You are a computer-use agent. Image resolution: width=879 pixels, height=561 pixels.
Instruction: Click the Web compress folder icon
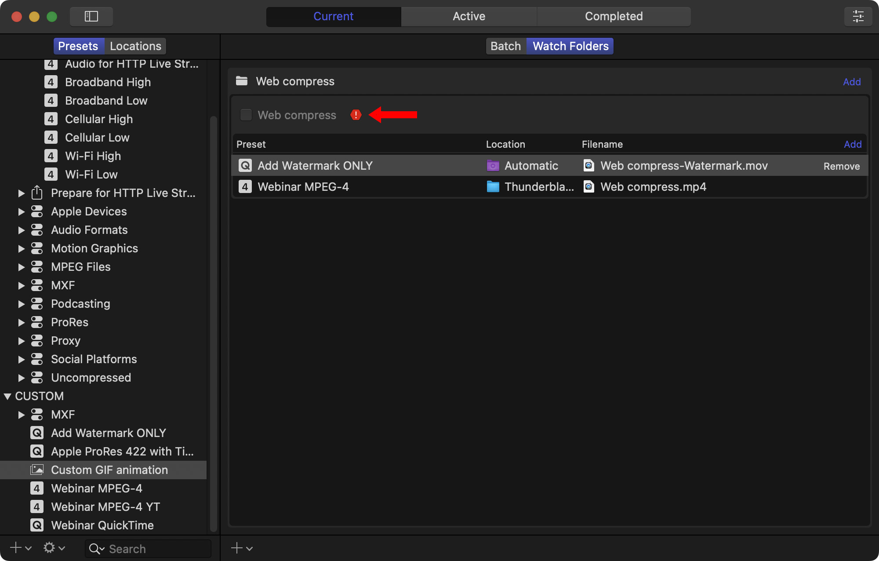pos(241,81)
